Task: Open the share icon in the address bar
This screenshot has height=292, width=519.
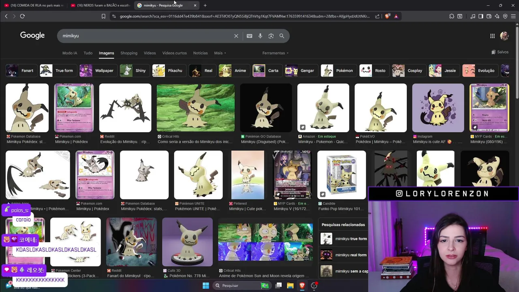Action: click(x=377, y=16)
